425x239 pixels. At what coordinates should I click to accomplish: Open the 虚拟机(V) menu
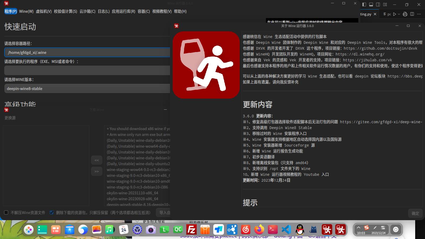44,11
